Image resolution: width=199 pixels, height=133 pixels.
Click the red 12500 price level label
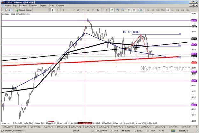click(194, 63)
